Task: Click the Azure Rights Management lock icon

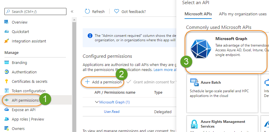Action: (x=194, y=124)
